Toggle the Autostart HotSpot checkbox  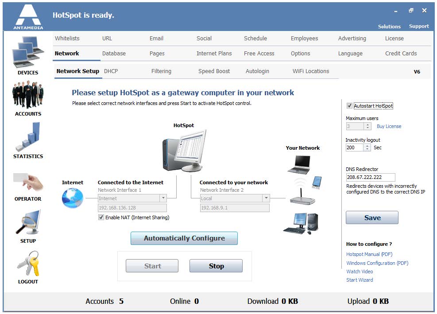[349, 106]
